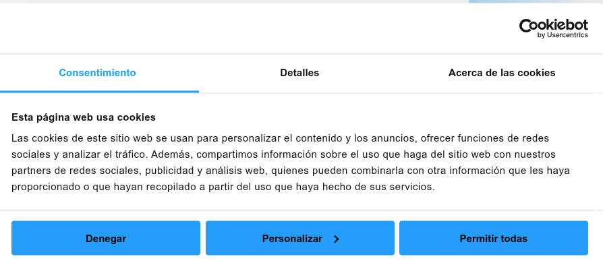The image size is (603, 267).
Task: Click the blue underline beneath Consentimiento
Action: [x=99, y=92]
